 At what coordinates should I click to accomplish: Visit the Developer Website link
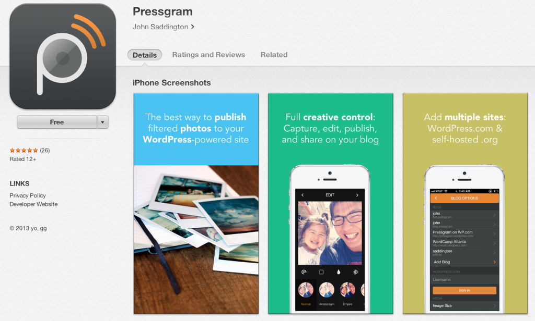tap(33, 204)
